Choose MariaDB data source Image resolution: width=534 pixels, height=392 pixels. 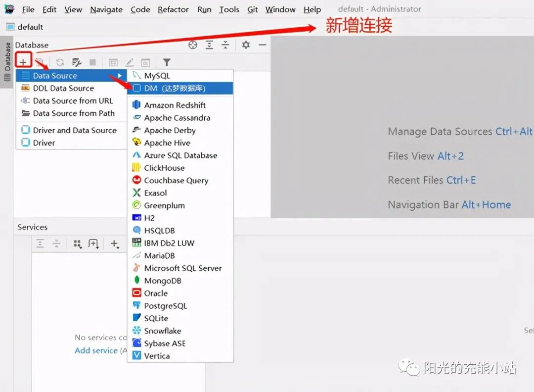[180, 256]
